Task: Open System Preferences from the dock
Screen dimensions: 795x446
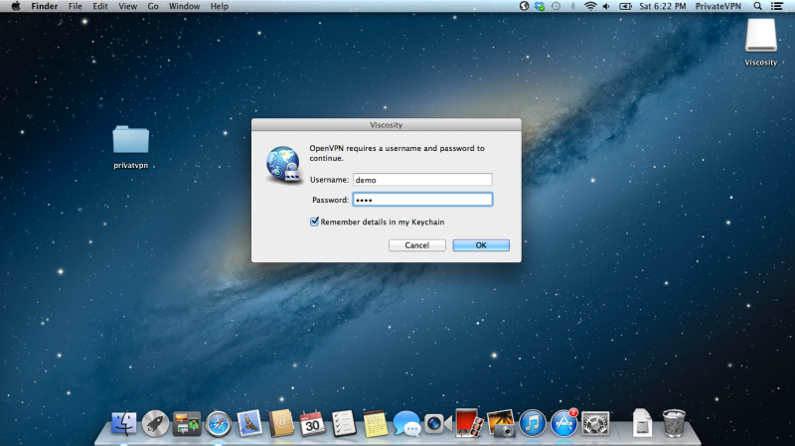Action: pyautogui.click(x=595, y=424)
